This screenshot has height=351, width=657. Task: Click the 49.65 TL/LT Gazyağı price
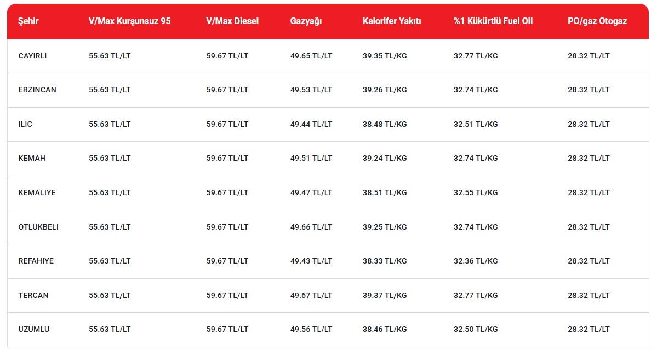tap(311, 56)
